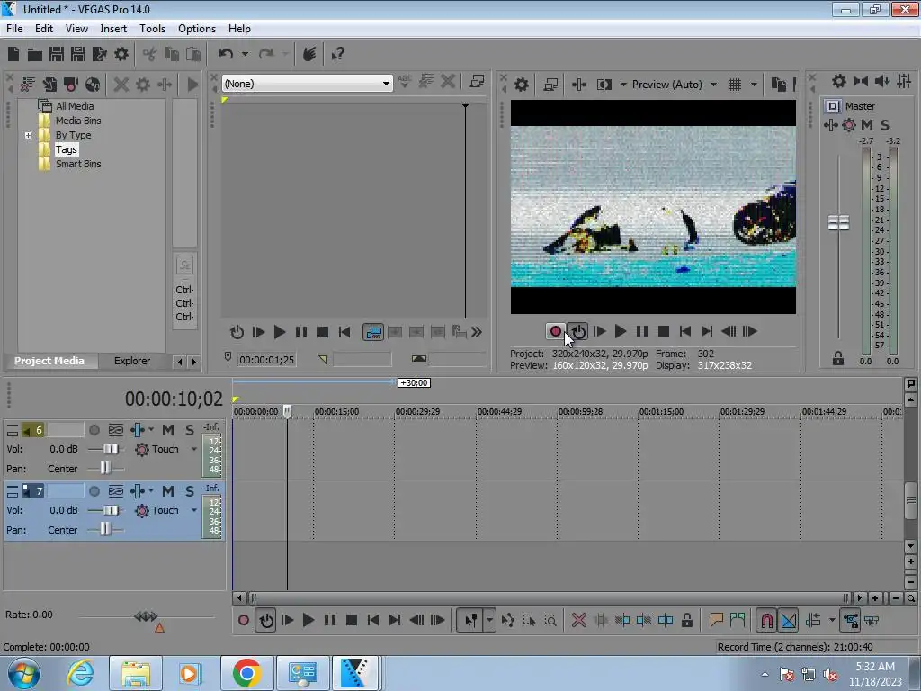Open a project with the folder icon

click(35, 55)
